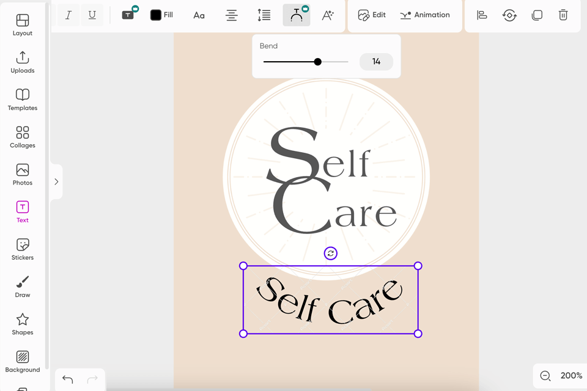Zoom out using the magnifier minus icon
This screenshot has width=587, height=391.
point(545,376)
